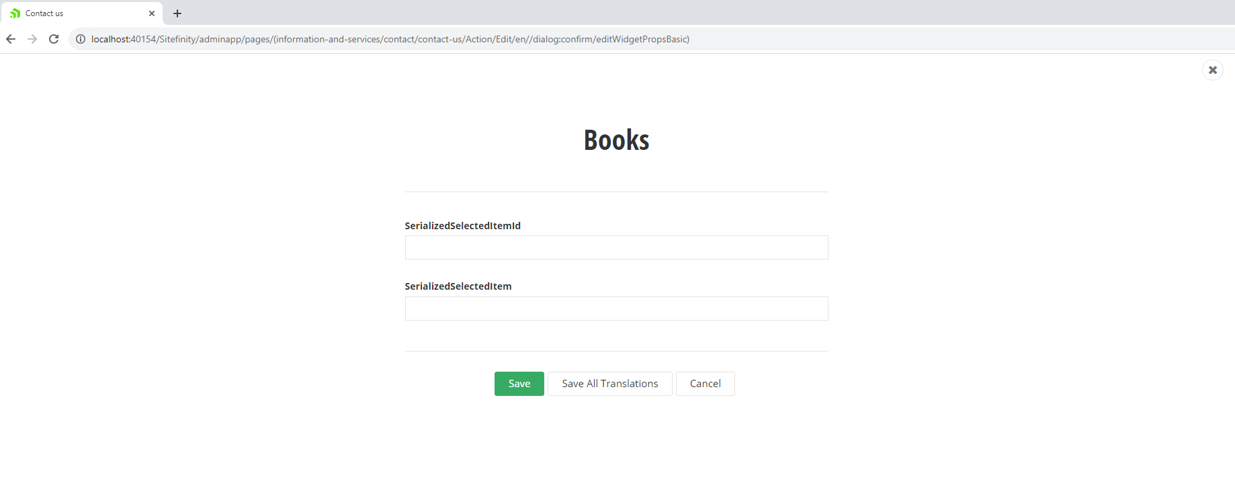Click the Books dialog heading
The image size is (1235, 490).
point(616,140)
